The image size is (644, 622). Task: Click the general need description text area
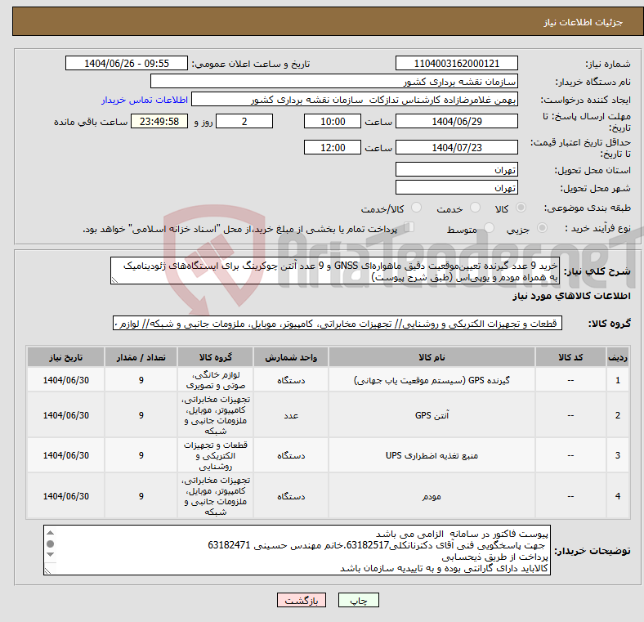tap(335, 271)
